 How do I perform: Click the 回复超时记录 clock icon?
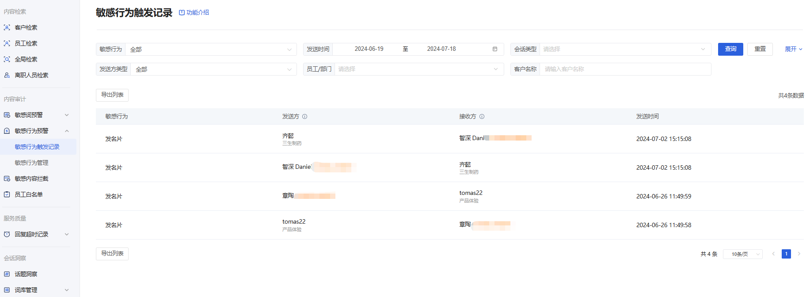tap(7, 234)
